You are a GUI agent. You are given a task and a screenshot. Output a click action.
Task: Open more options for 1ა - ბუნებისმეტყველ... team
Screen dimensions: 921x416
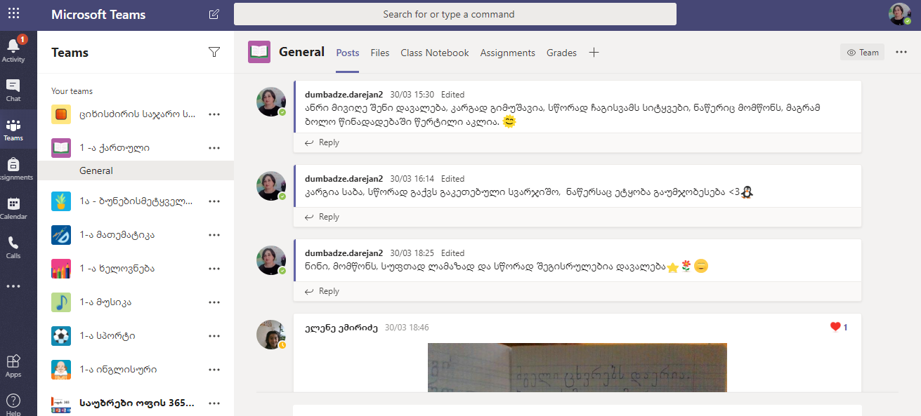pos(215,201)
